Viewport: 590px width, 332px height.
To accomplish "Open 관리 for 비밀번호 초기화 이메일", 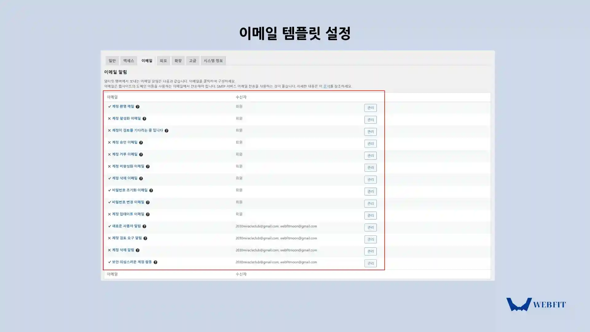I will coord(371,192).
